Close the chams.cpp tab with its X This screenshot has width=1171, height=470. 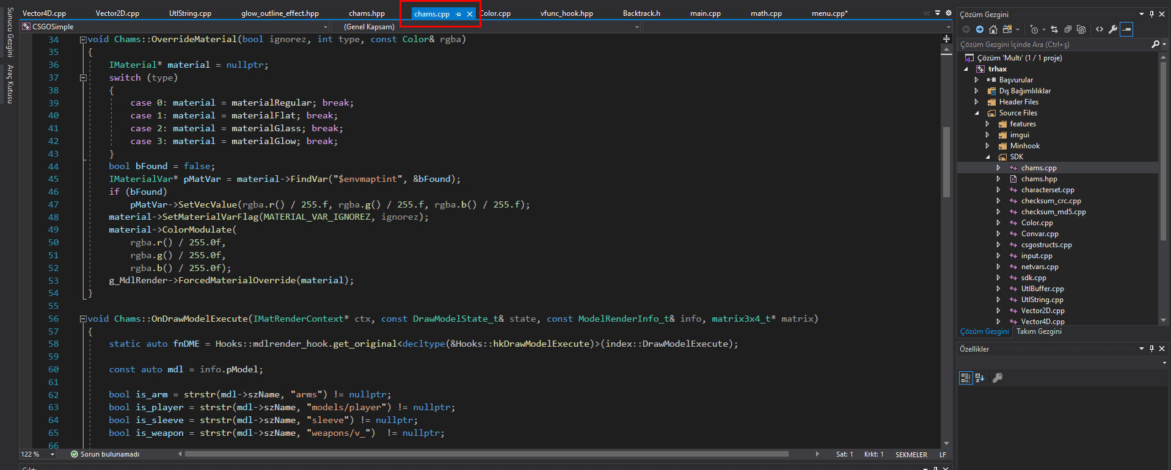[x=470, y=13]
